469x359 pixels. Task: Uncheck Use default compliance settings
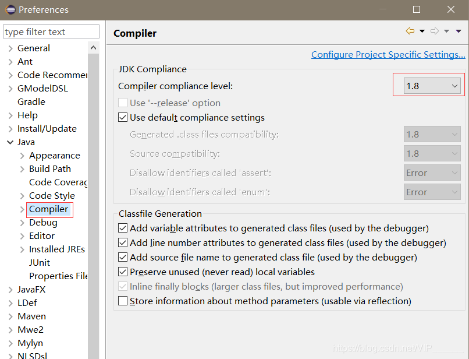(x=123, y=118)
